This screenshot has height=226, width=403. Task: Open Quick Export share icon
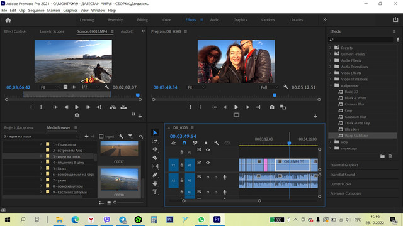[395, 19]
